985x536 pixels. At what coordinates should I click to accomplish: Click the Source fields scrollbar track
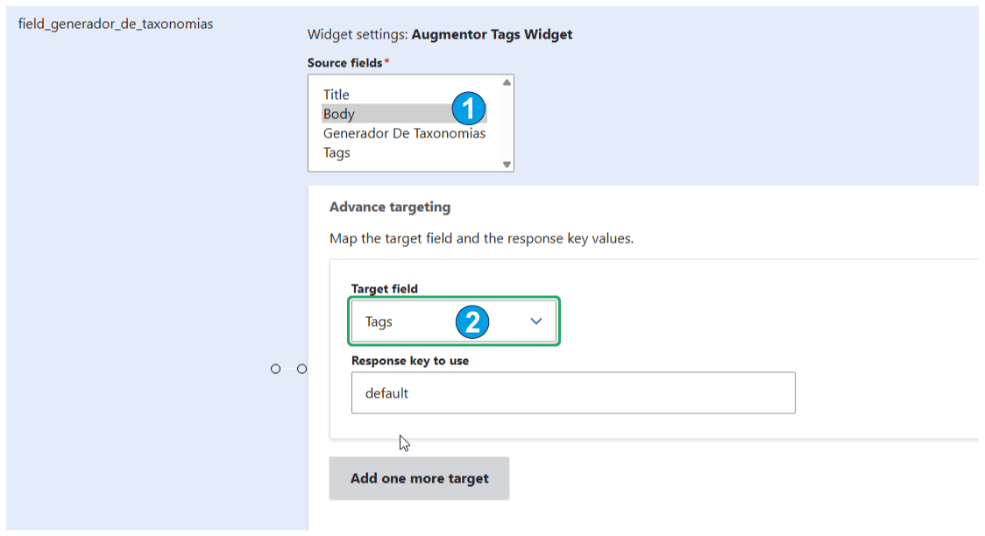(x=507, y=123)
